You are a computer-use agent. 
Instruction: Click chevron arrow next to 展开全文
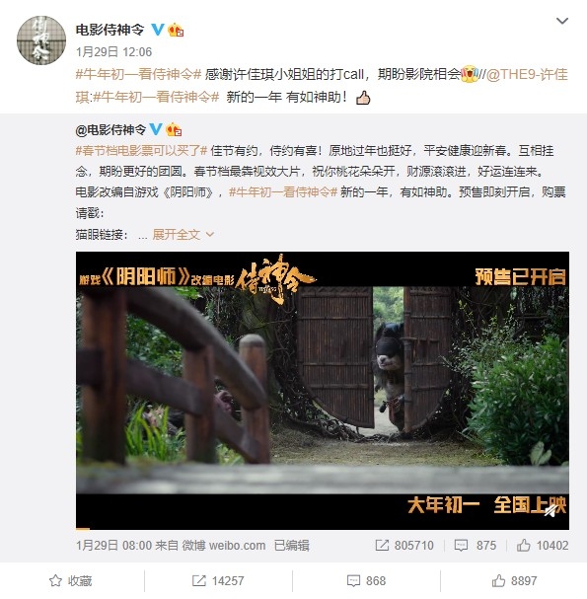(210, 234)
